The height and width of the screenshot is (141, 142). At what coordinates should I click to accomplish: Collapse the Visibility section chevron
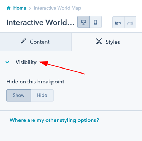pos(7,62)
